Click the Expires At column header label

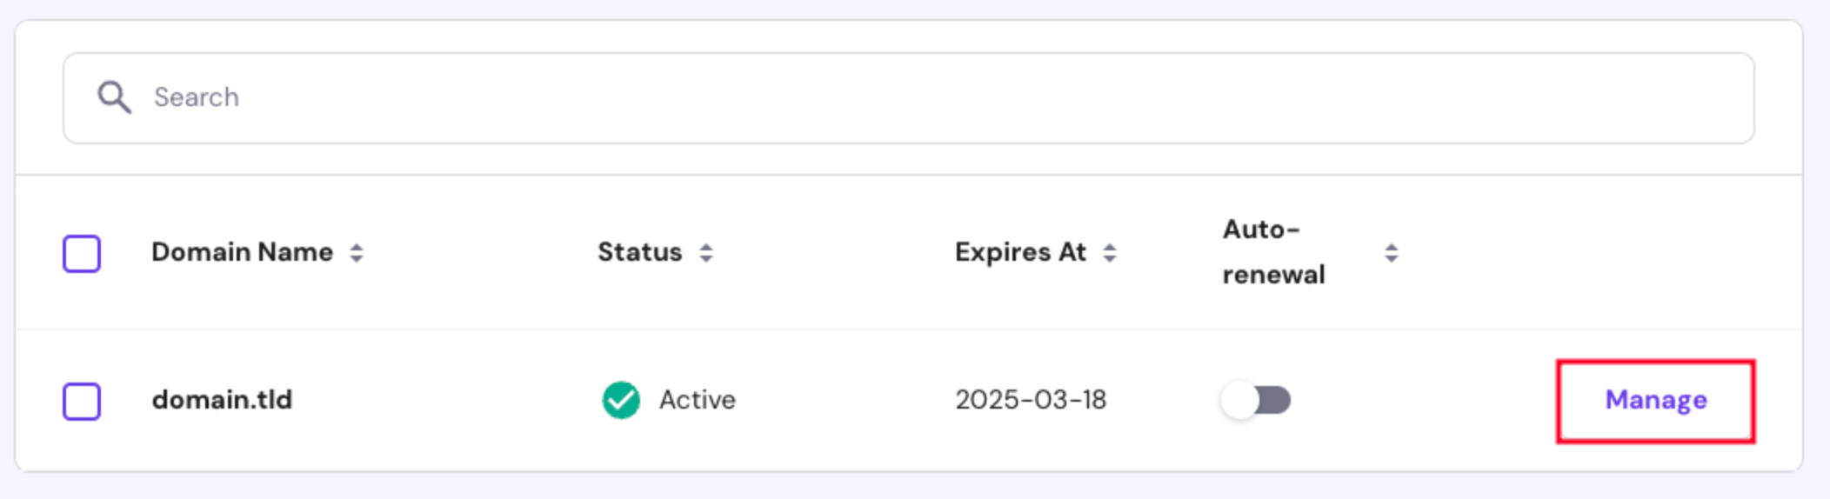coord(1020,252)
